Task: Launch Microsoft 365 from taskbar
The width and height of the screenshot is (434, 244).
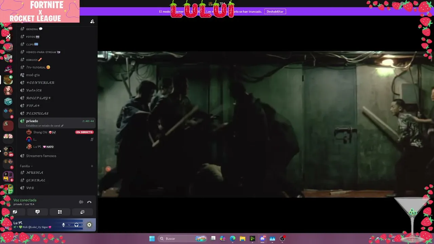Action: (223, 239)
